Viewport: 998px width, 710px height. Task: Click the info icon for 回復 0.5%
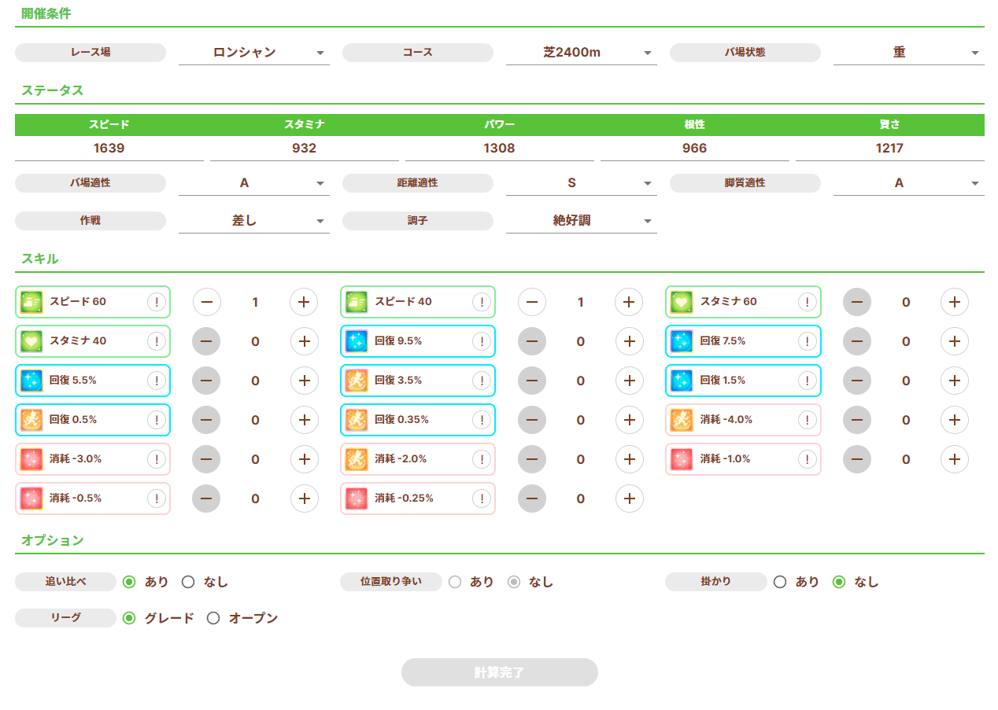pos(157,420)
